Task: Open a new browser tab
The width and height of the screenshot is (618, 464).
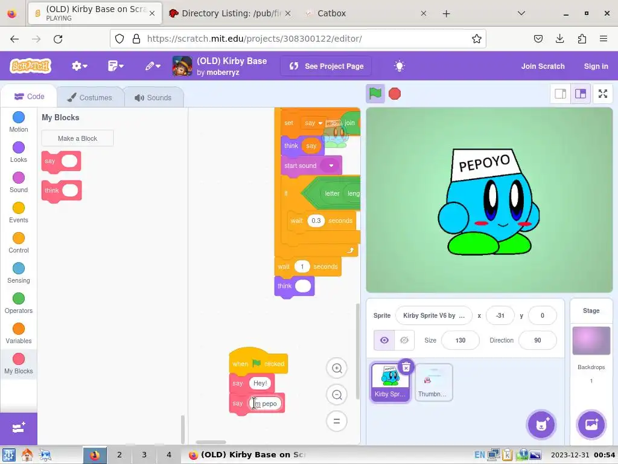Action: pyautogui.click(x=446, y=13)
